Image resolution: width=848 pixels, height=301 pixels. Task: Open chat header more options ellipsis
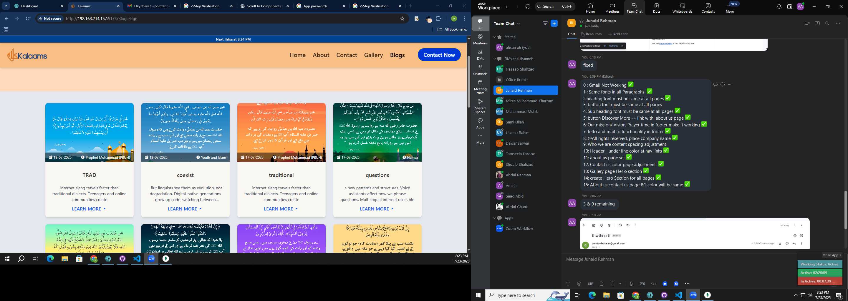pyautogui.click(x=838, y=23)
